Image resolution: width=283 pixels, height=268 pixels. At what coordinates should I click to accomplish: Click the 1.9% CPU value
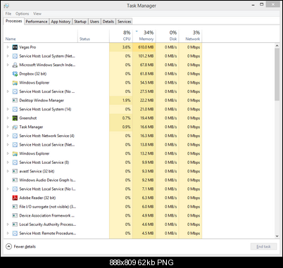point(126,101)
